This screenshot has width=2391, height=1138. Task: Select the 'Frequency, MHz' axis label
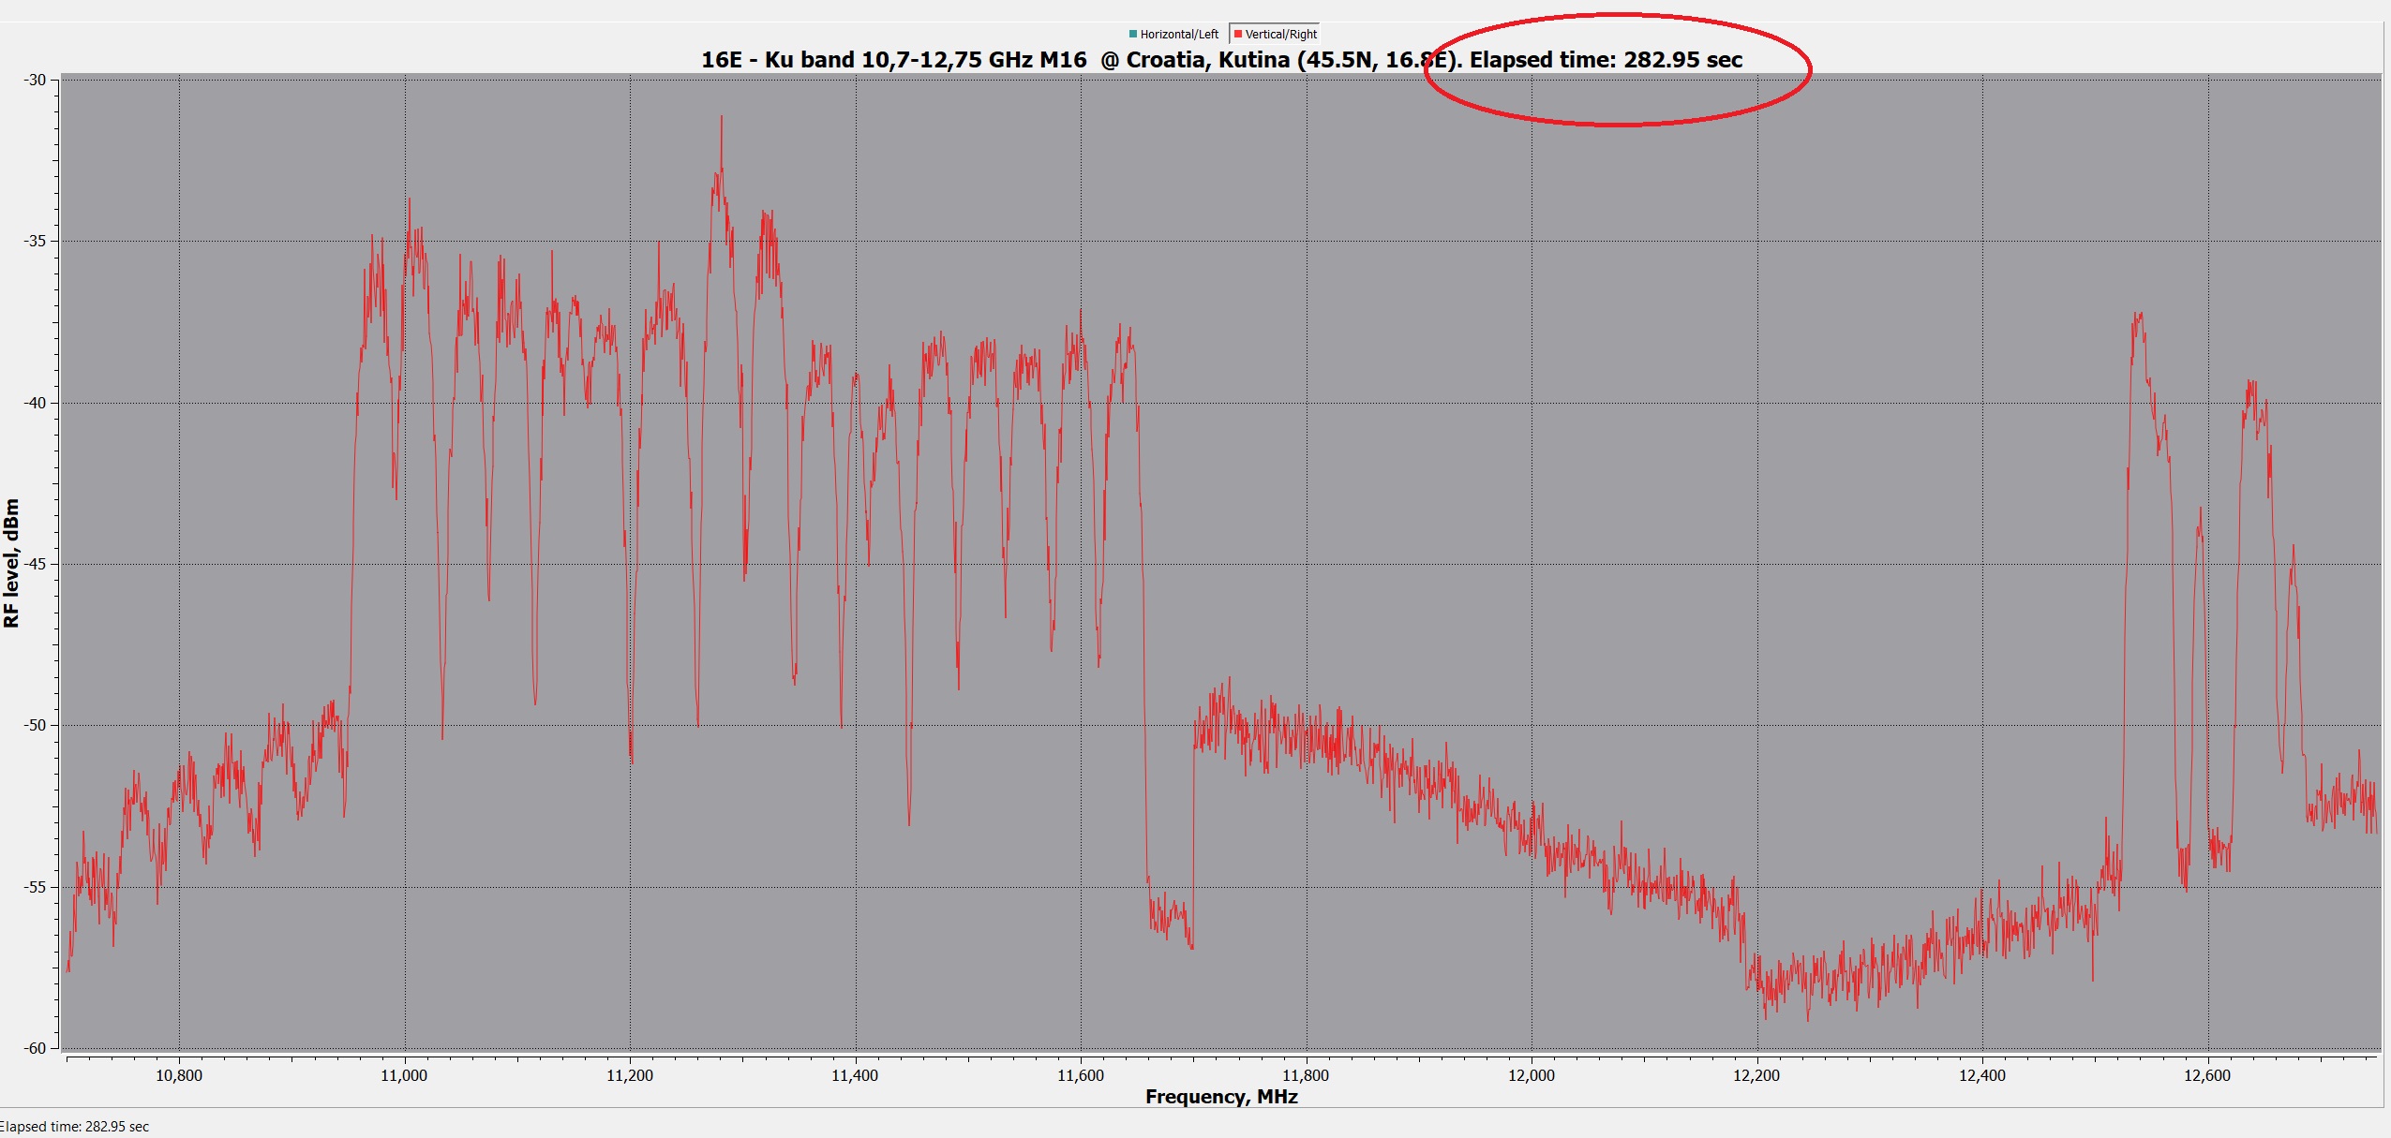(x=1221, y=1097)
